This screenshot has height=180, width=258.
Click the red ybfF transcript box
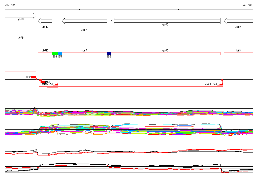click(84, 53)
